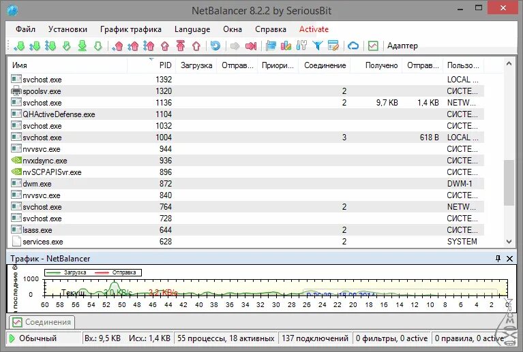Viewport: 523px width, 352px height.
Task: Open the Окна menu
Action: [233, 29]
